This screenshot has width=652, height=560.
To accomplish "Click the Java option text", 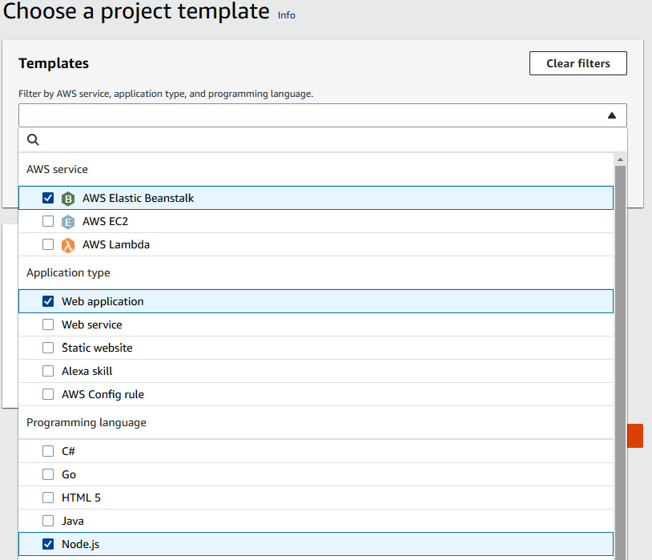I will tap(73, 521).
